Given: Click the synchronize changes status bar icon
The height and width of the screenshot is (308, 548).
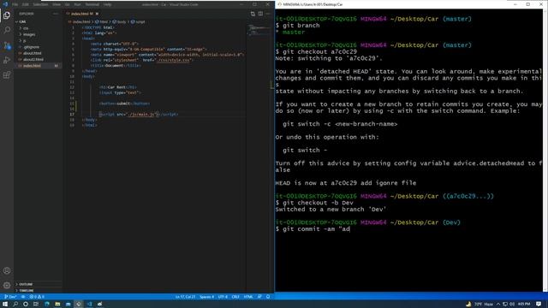Looking at the screenshot, I should pyautogui.click(x=23, y=297).
